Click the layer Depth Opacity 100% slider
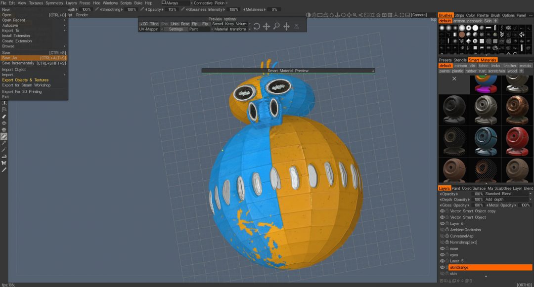The height and width of the screenshot is (287, 534). [x=479, y=200]
